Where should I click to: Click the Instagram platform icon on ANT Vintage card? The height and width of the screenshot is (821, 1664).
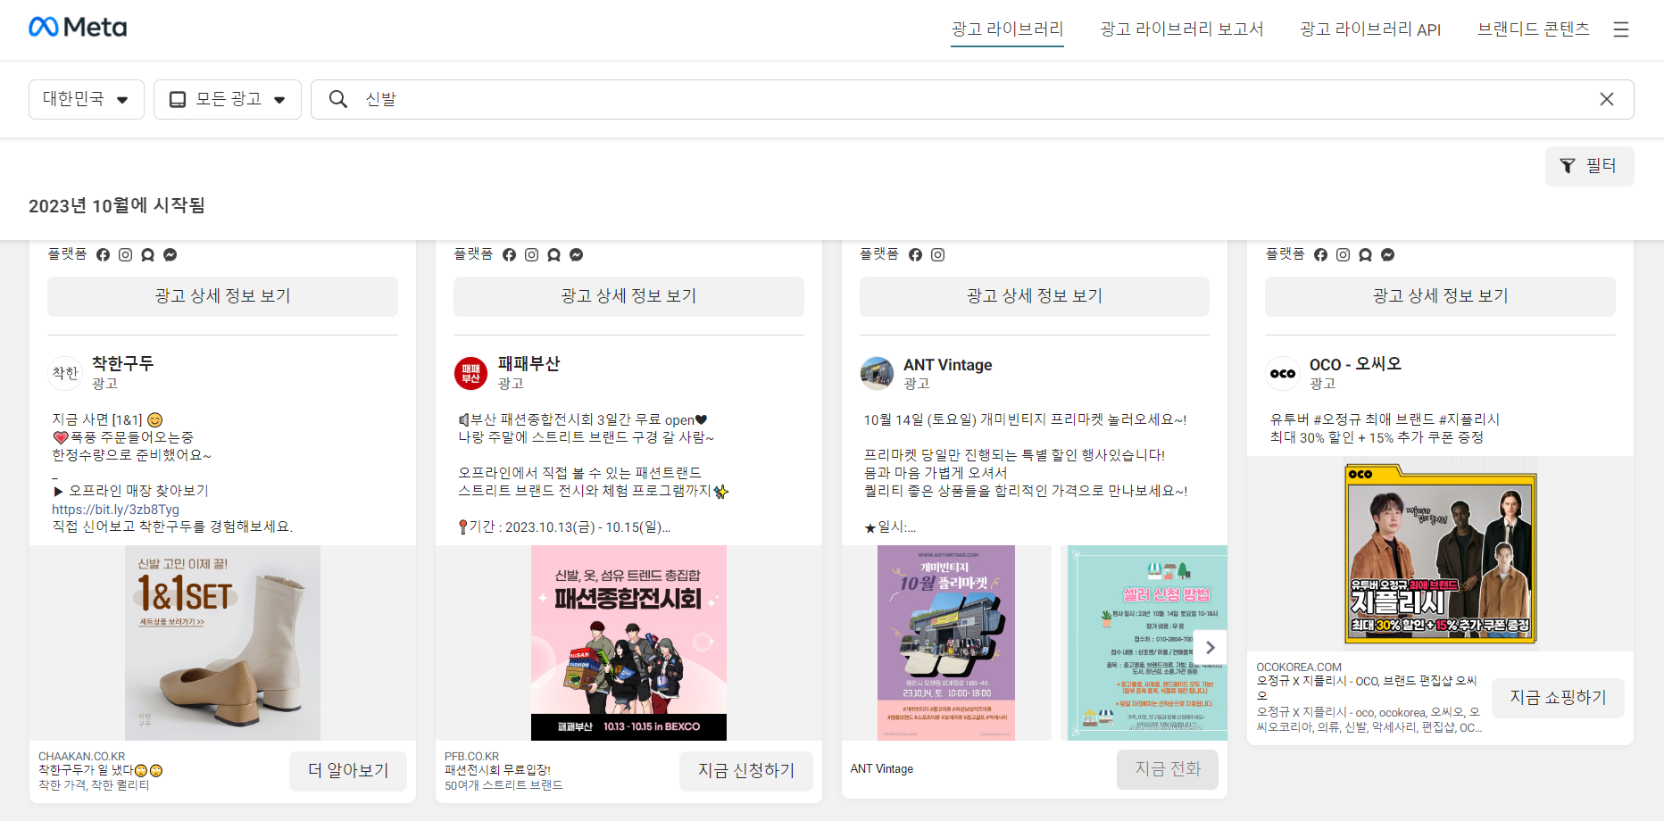pos(938,255)
